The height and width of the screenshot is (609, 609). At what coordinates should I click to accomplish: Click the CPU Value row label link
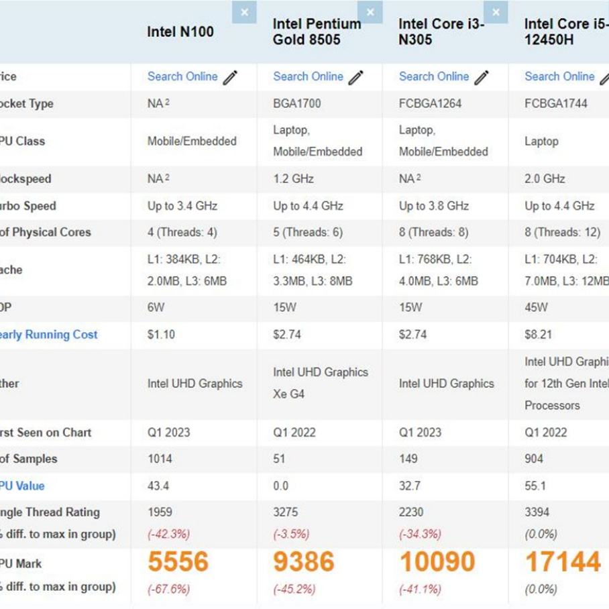pos(21,486)
